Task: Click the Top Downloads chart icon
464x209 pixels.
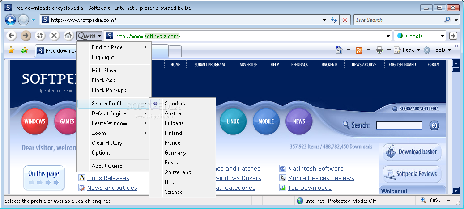Action: pyautogui.click(x=283, y=188)
